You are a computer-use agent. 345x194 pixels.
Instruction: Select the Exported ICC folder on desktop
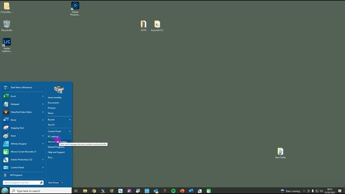click(157, 26)
